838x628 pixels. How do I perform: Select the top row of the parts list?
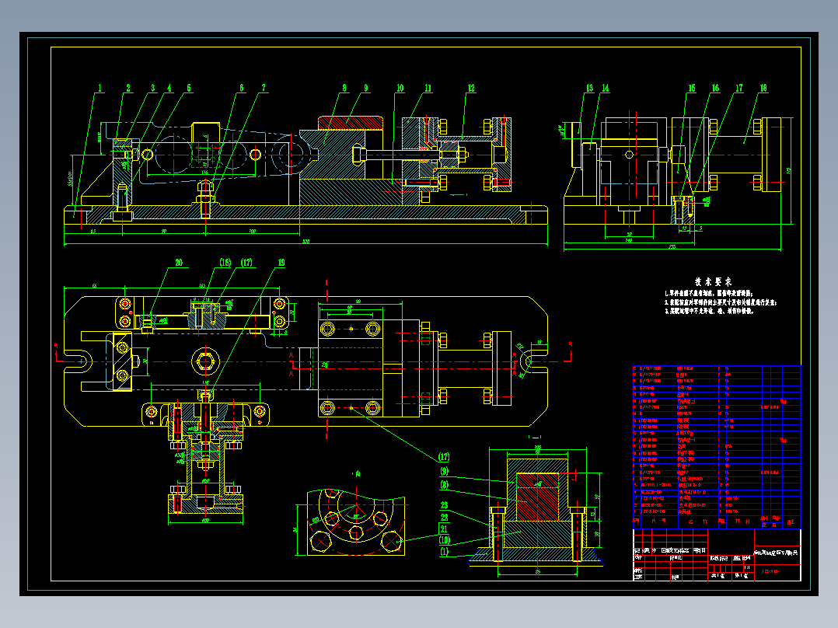pos(717,368)
